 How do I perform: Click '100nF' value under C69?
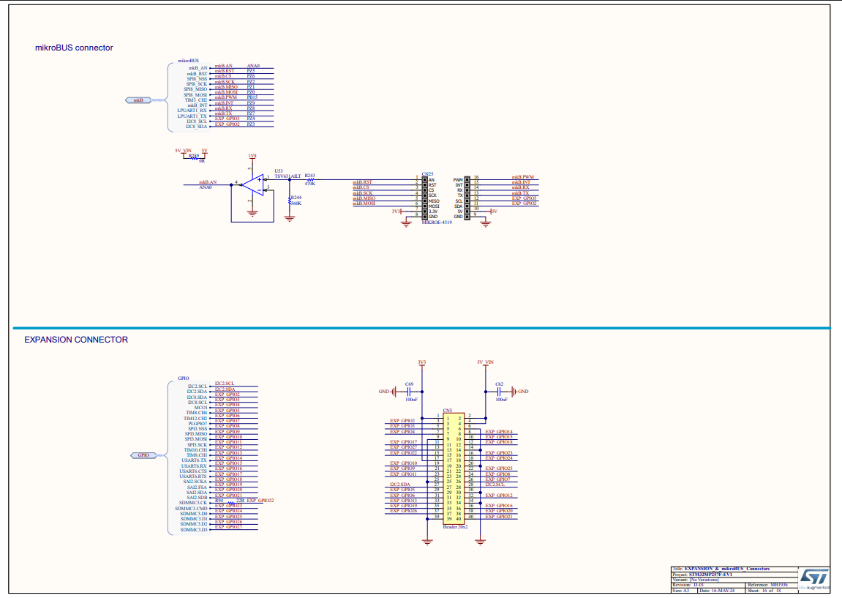point(411,400)
